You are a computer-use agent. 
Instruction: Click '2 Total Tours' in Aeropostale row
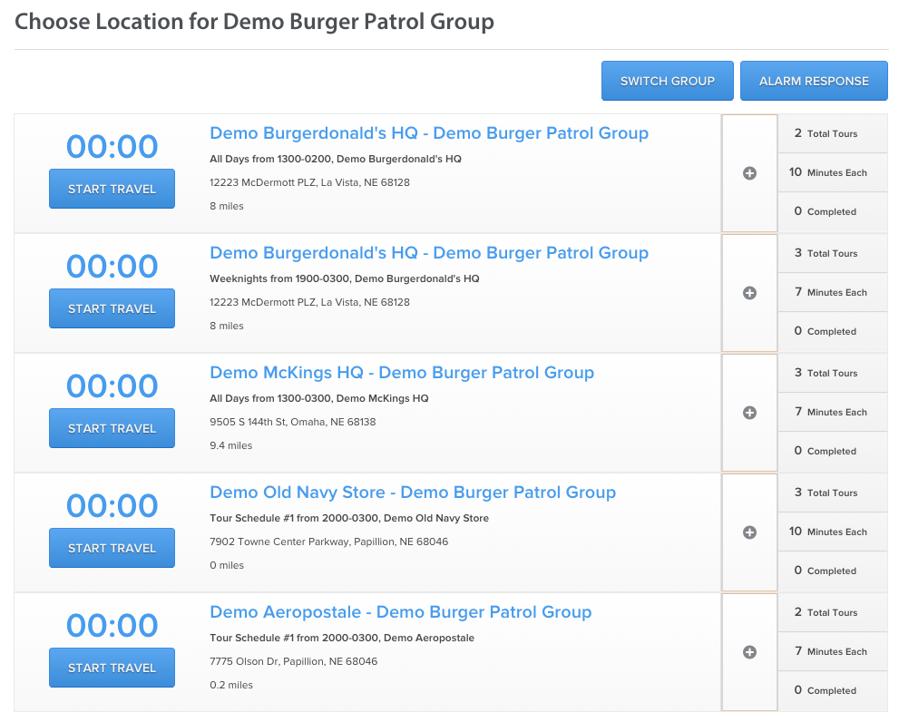(826, 612)
